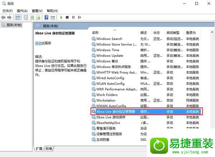Select the Work Folders service
Image resolution: width=215 pixels, height=157 pixels.
tap(146, 95)
